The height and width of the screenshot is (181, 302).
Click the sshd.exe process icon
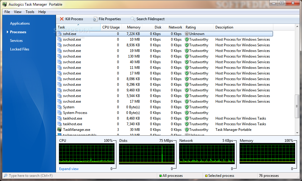click(60, 34)
